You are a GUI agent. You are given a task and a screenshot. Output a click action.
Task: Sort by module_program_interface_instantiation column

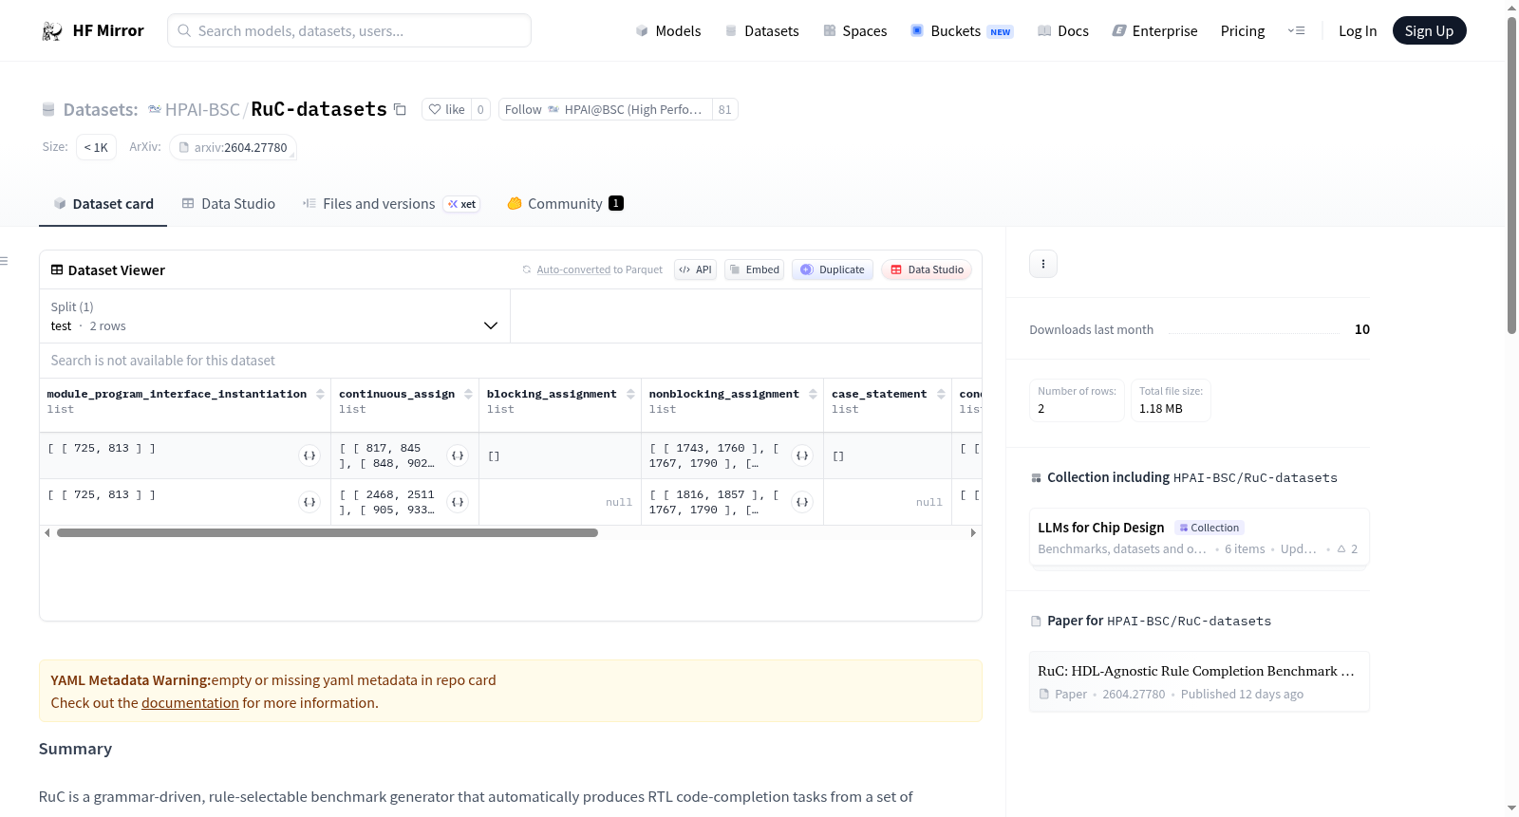320,394
